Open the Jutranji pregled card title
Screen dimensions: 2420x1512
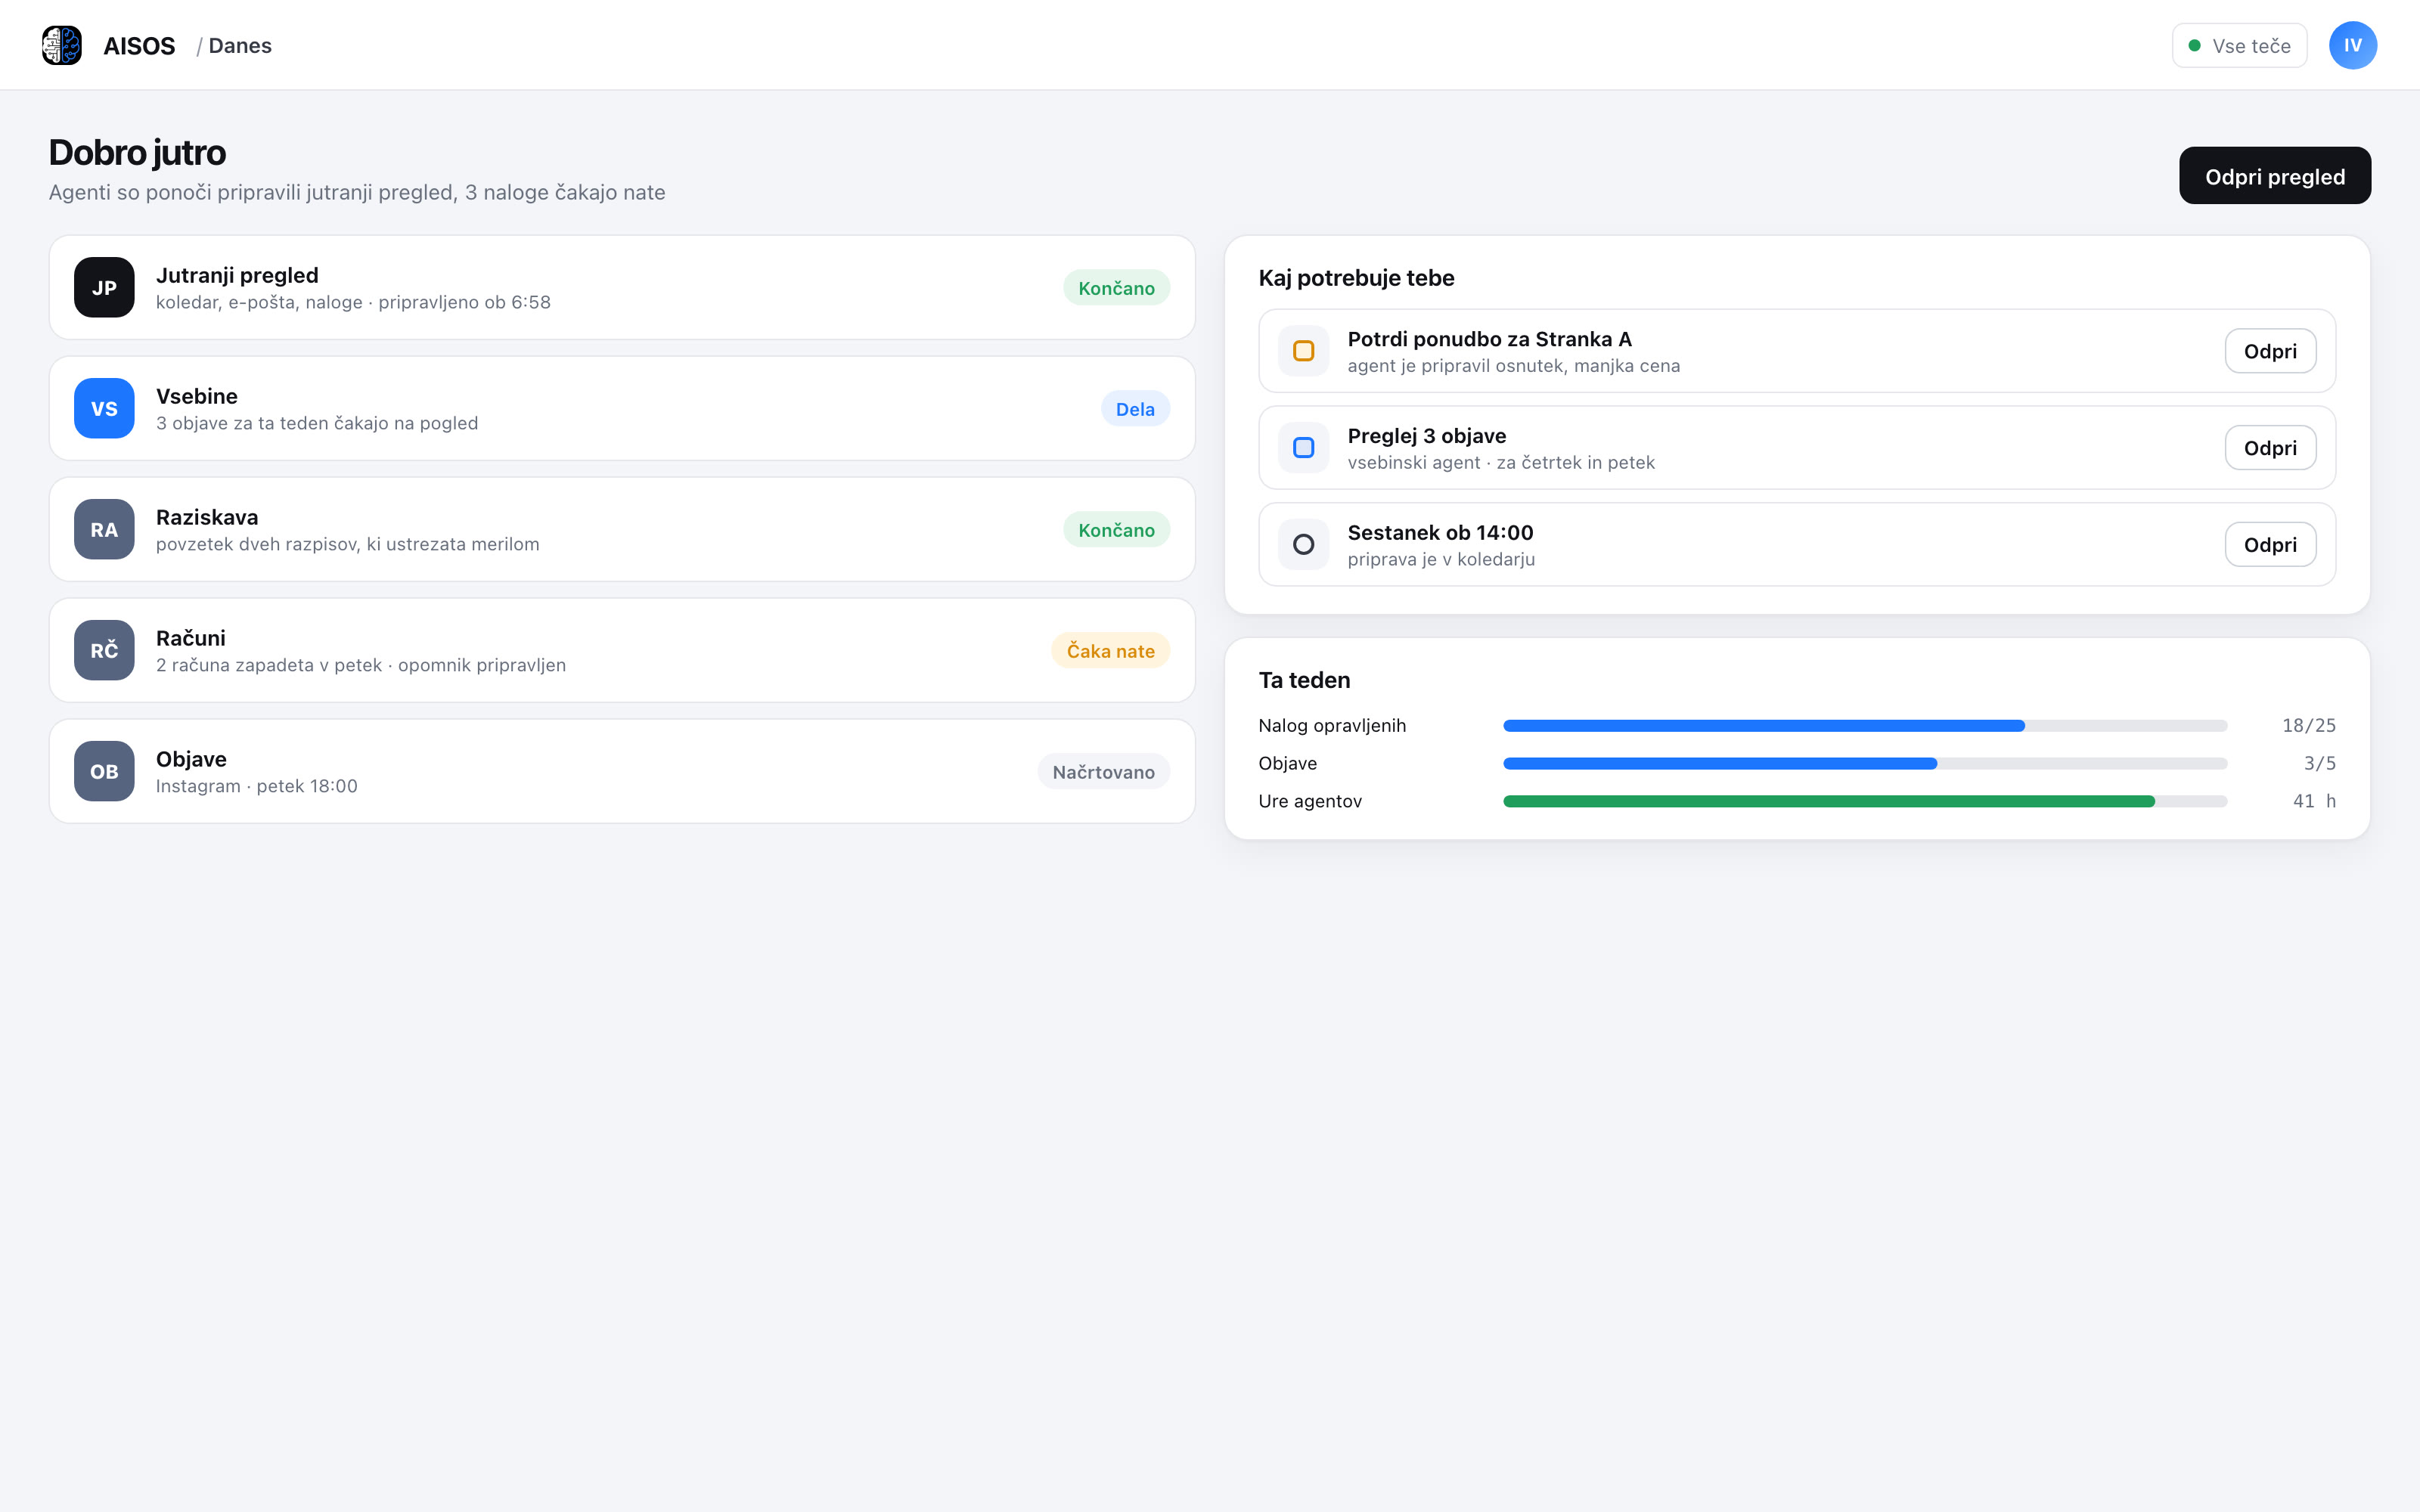pyautogui.click(x=237, y=275)
